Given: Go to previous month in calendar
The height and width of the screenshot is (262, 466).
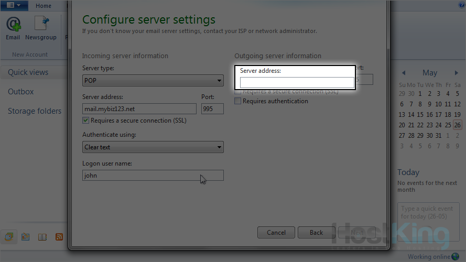Looking at the screenshot, I should pyautogui.click(x=404, y=73).
